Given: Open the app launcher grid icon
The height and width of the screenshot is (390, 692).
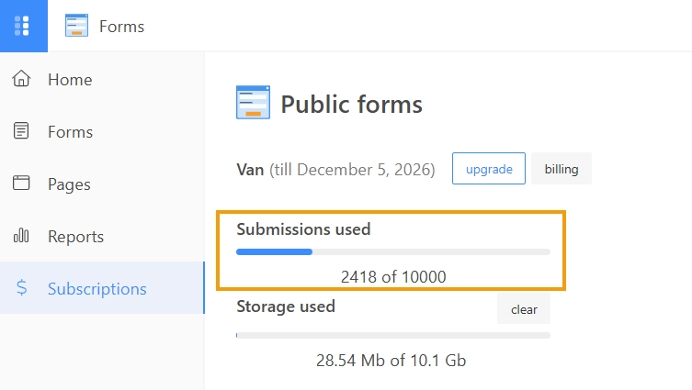Looking at the screenshot, I should click(x=23, y=26).
